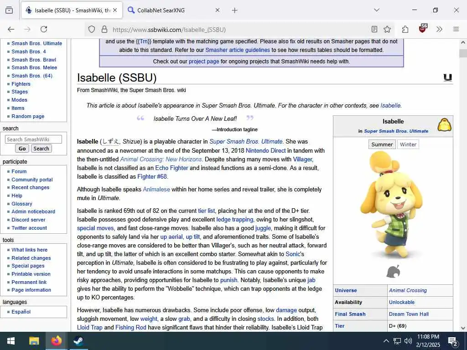The height and width of the screenshot is (350, 467).
Task: Toggle Reader View icon in address bar
Action: point(374,29)
